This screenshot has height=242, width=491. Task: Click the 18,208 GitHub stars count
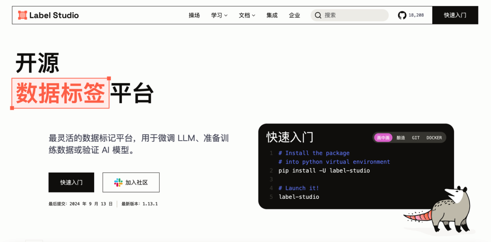[416, 15]
